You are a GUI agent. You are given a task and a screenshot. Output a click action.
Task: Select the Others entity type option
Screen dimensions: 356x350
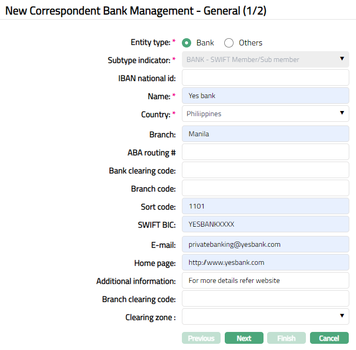click(x=229, y=43)
